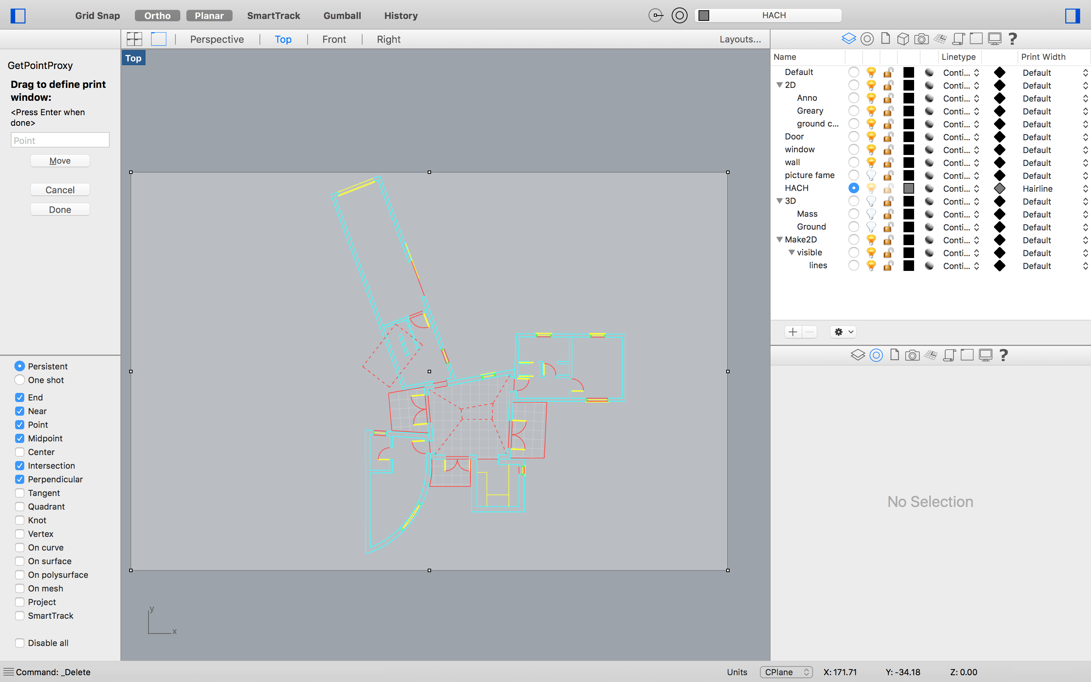Viewport: 1091px width, 682px height.
Task: Open the Layers icon in lower inspector
Action: click(858, 355)
